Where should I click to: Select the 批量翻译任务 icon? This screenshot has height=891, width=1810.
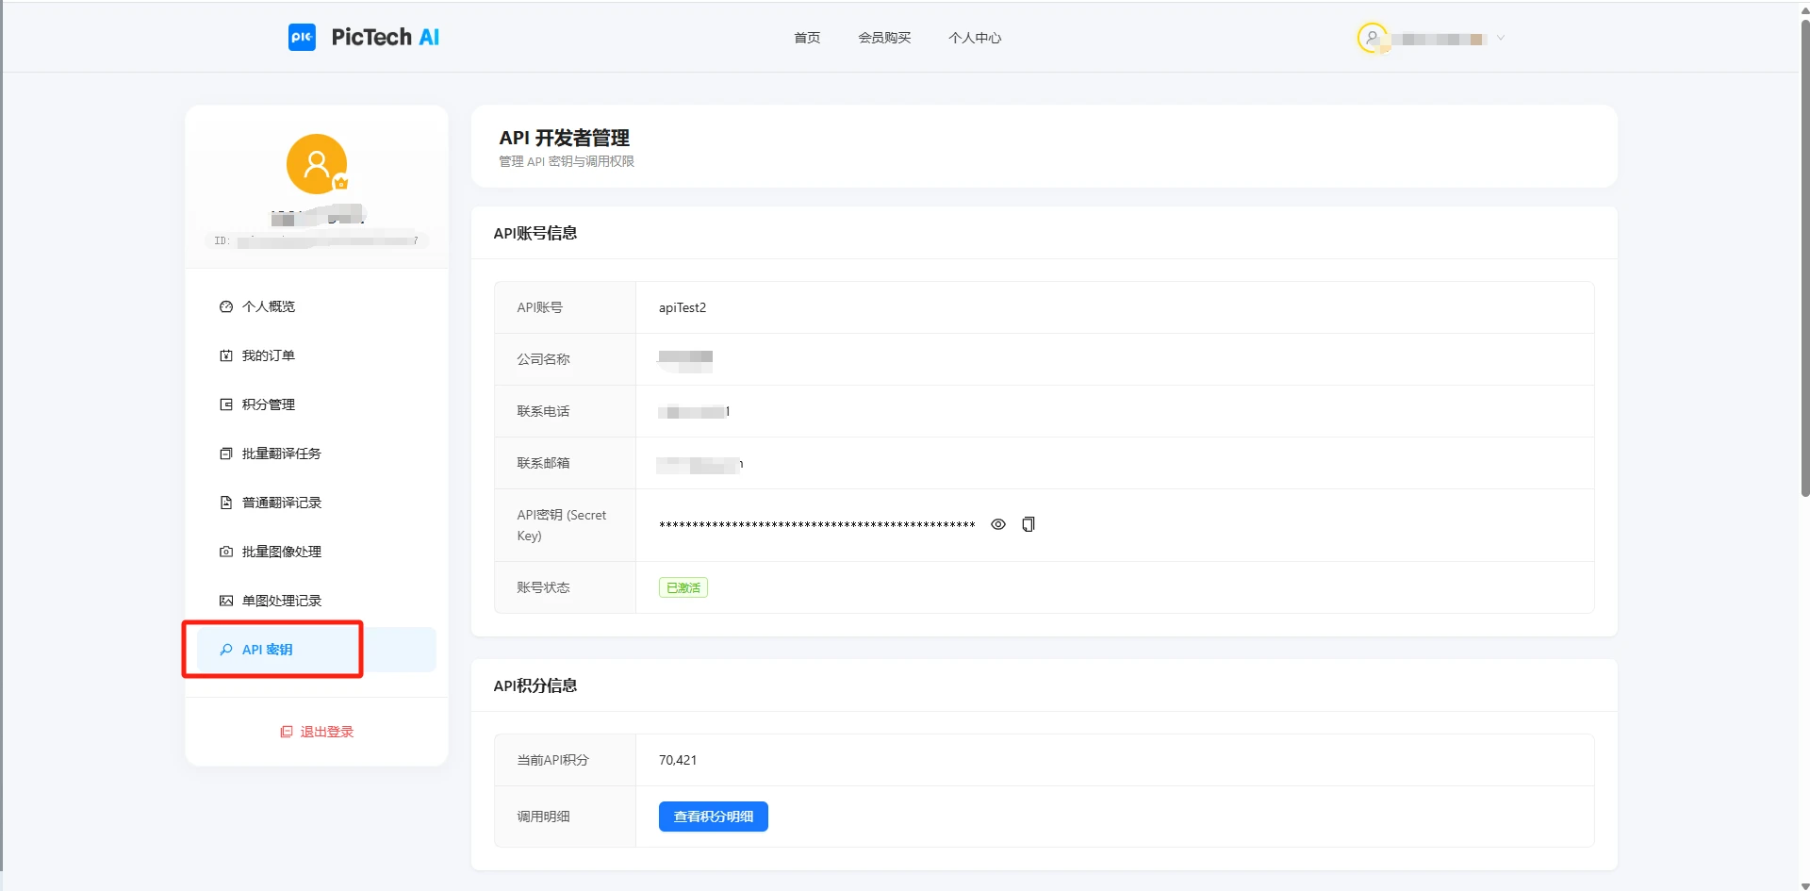point(224,454)
